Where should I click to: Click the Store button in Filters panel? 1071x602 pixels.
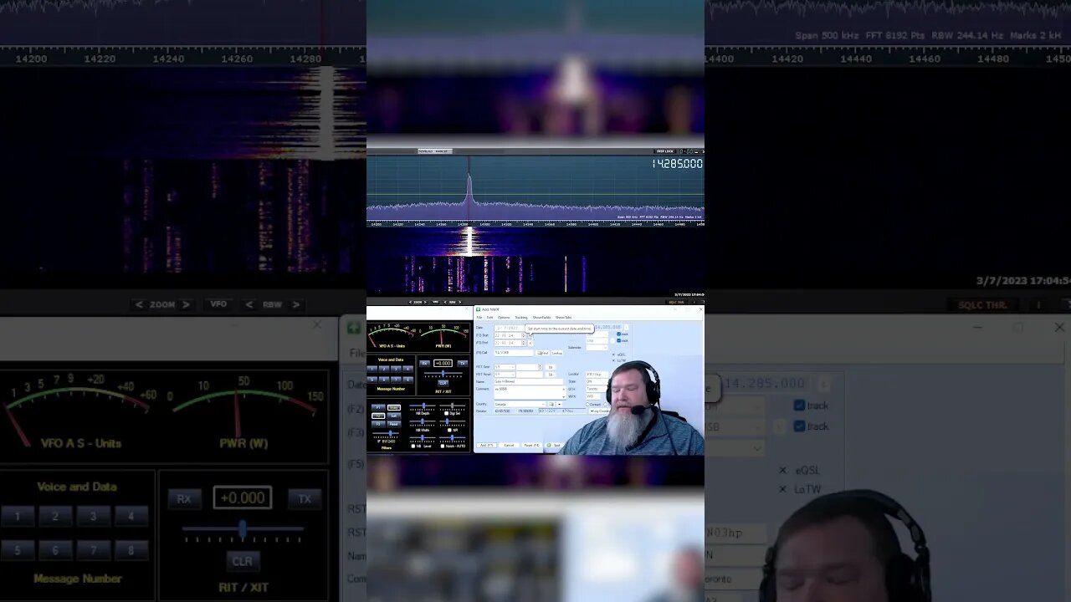[393, 407]
